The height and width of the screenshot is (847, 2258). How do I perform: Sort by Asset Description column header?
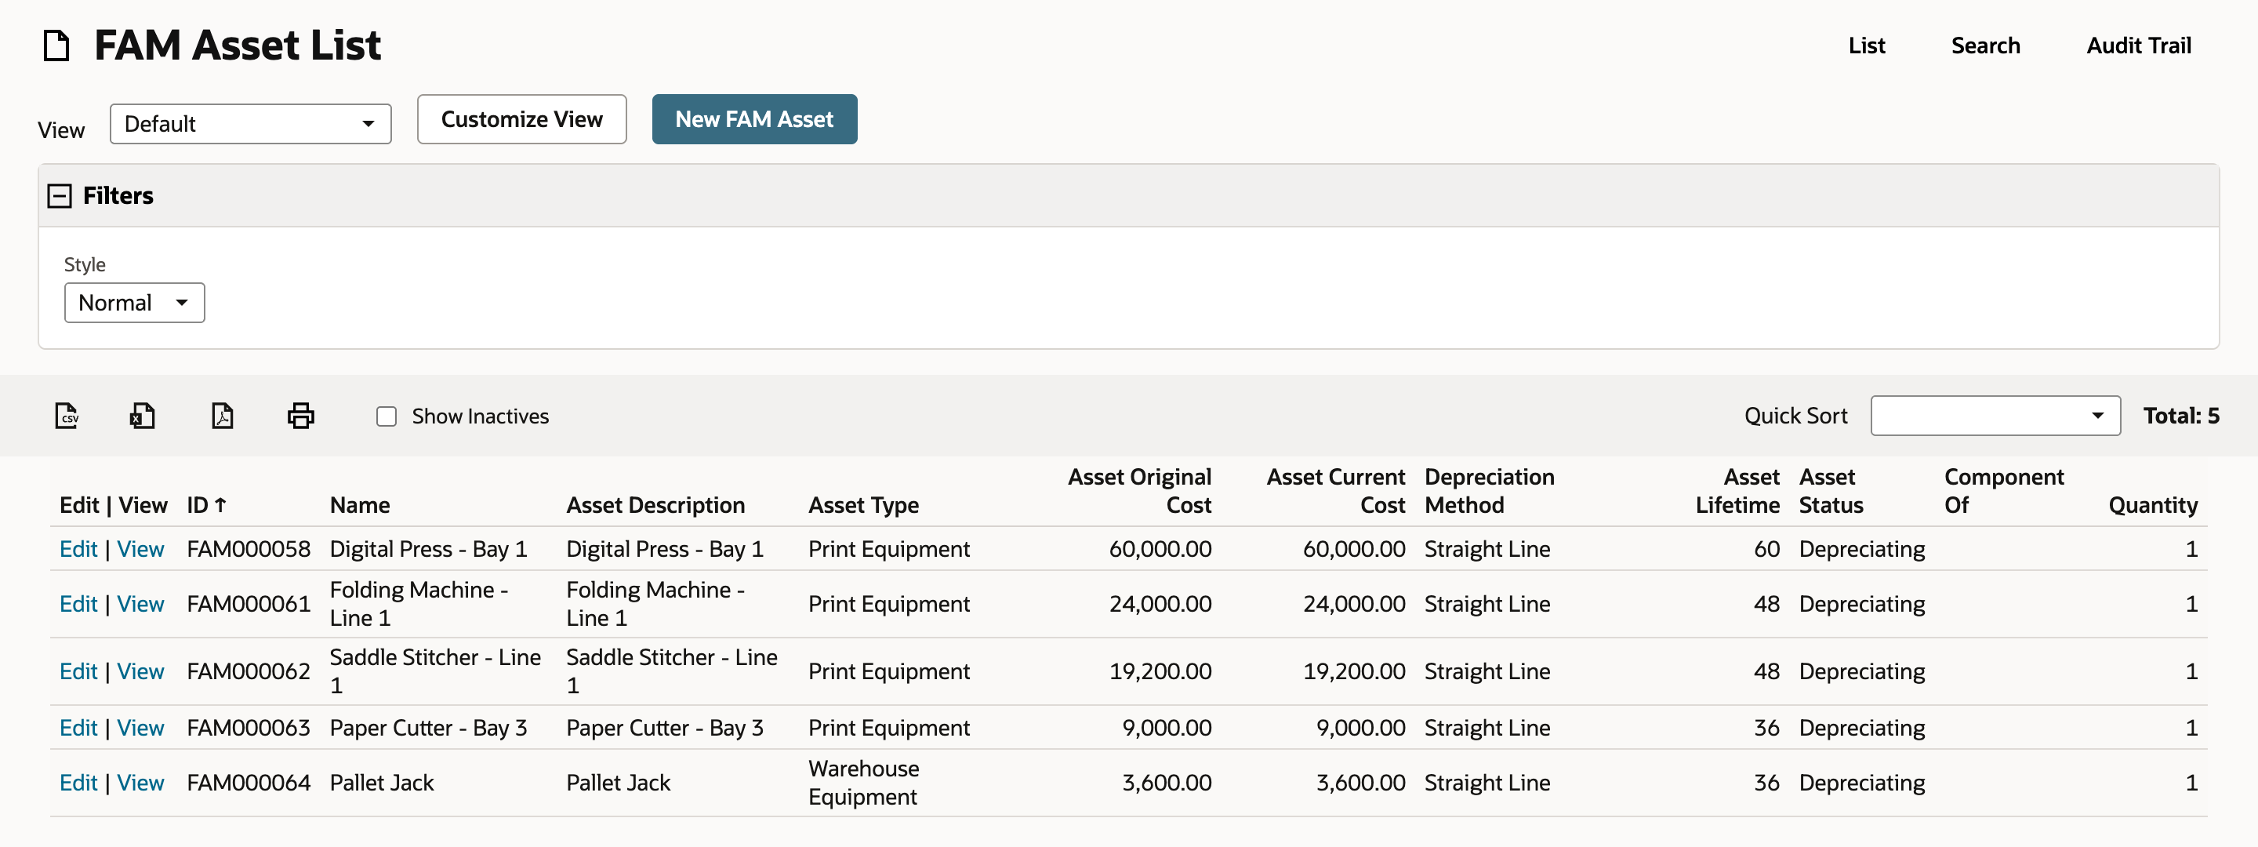pos(655,505)
